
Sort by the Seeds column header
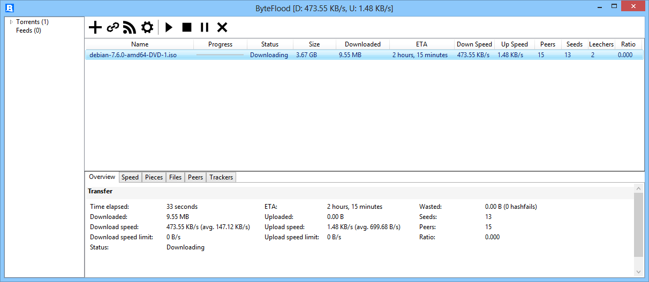[x=575, y=44]
